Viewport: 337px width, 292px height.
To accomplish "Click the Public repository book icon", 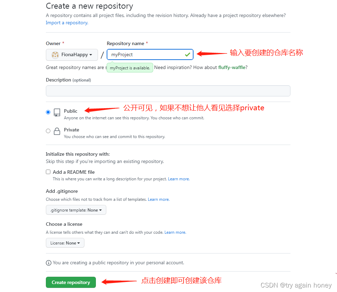I will (x=57, y=112).
